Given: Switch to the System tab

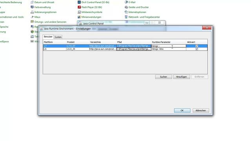Looking at the screenshot, I should [x=58, y=37].
